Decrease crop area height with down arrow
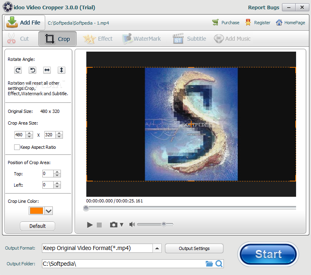This screenshot has height=275, width=311. (59, 137)
